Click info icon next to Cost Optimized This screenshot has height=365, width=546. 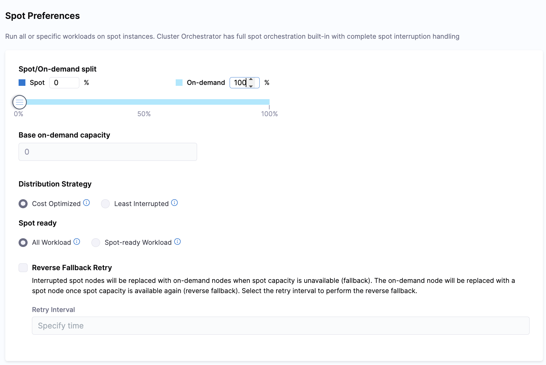(86, 203)
